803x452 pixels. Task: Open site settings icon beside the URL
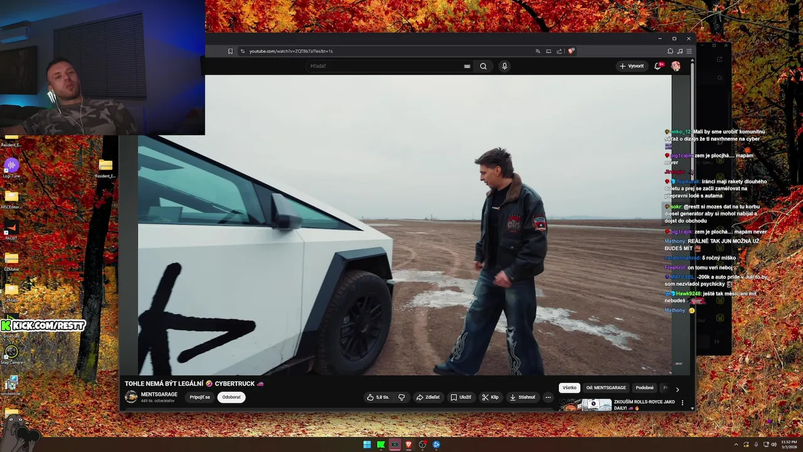[x=243, y=51]
